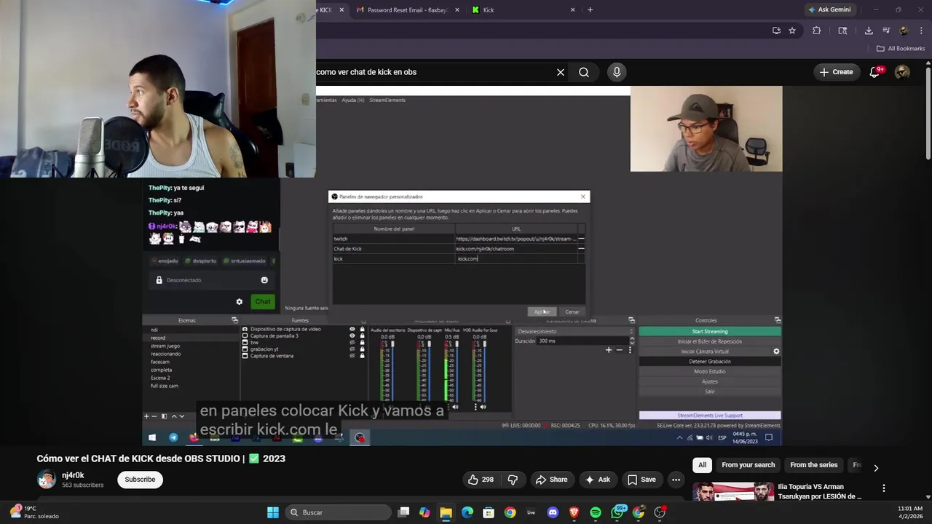Click the chat settings gear in OBS video
Image resolution: width=932 pixels, height=524 pixels.
pos(239,301)
